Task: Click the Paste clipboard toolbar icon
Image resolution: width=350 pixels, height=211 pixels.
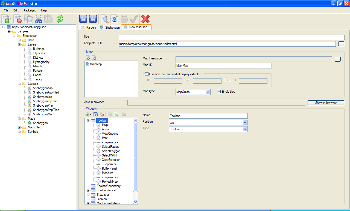Action: click(48, 19)
